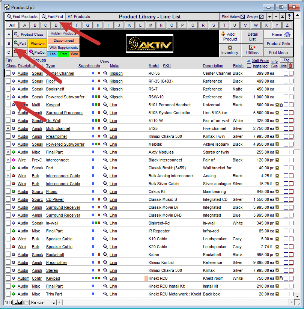Jump to top of list arrow
This screenshot has width=304, height=309.
tap(282, 17)
